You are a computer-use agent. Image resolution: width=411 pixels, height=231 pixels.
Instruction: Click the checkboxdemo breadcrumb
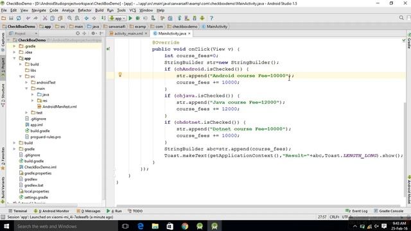(x=182, y=26)
